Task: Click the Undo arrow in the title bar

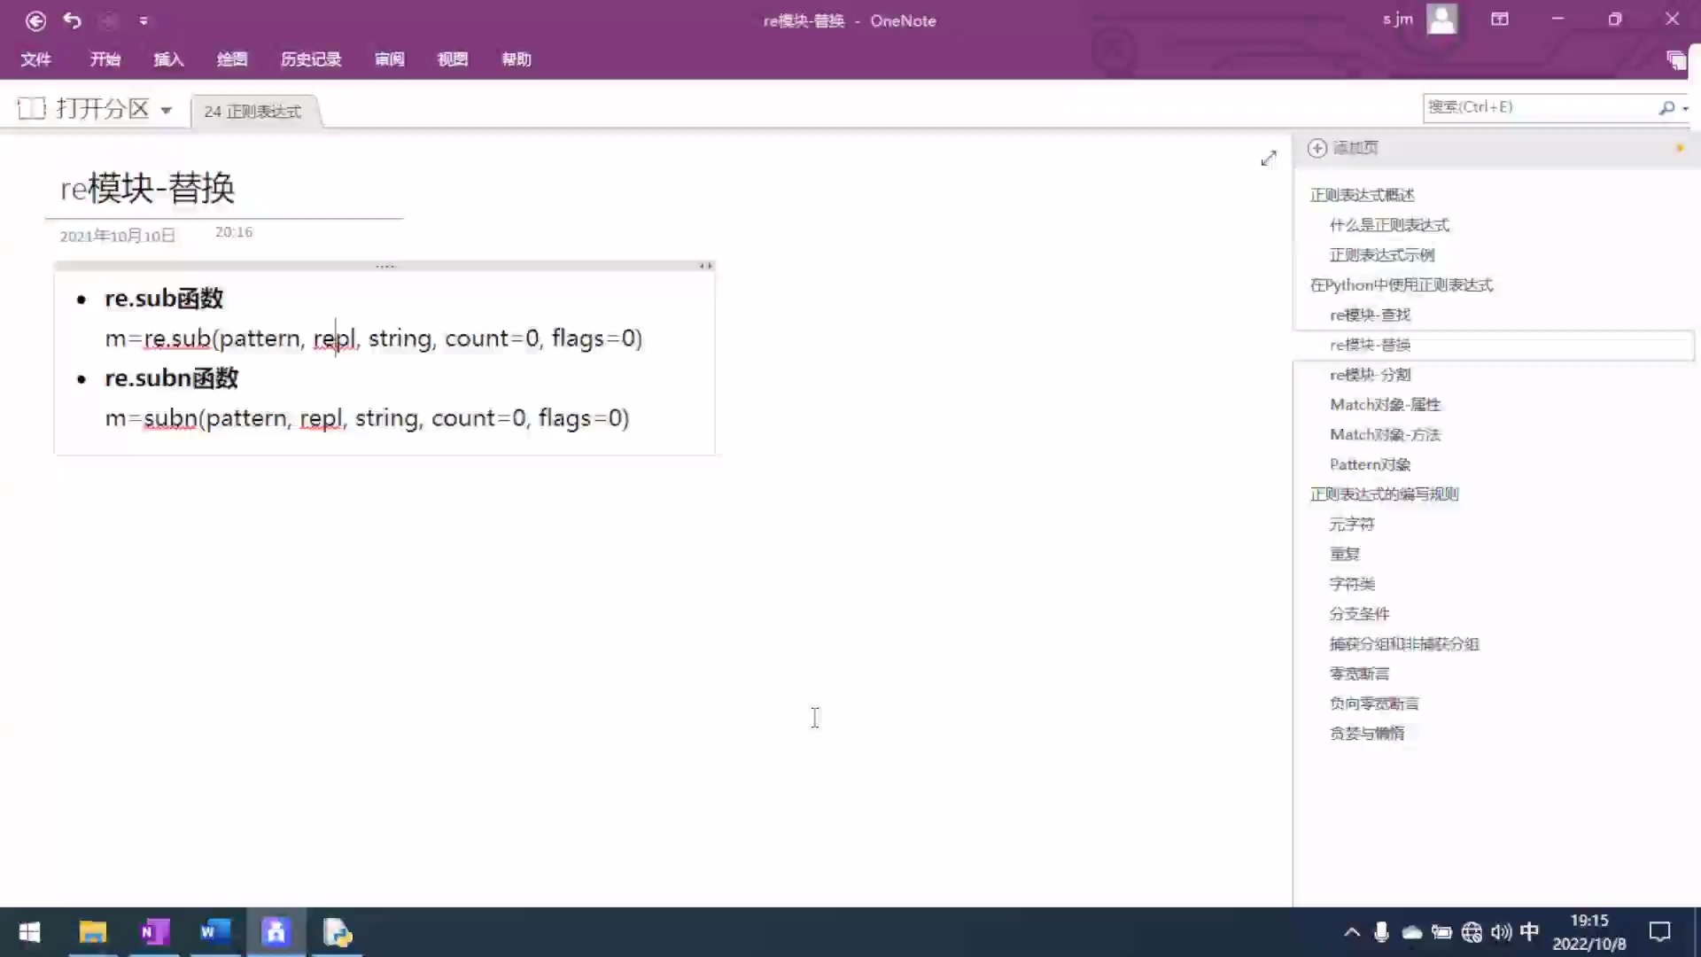Action: (x=73, y=19)
